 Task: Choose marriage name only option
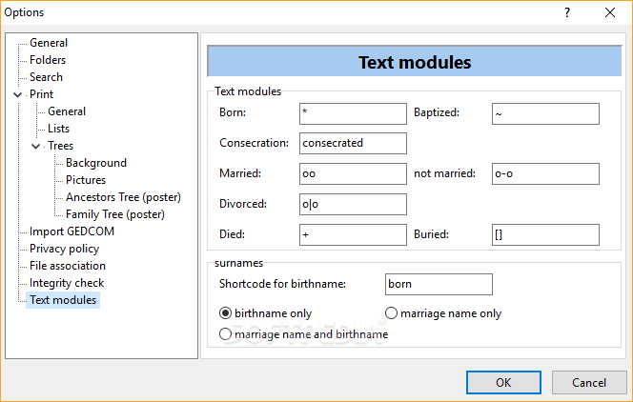click(391, 313)
